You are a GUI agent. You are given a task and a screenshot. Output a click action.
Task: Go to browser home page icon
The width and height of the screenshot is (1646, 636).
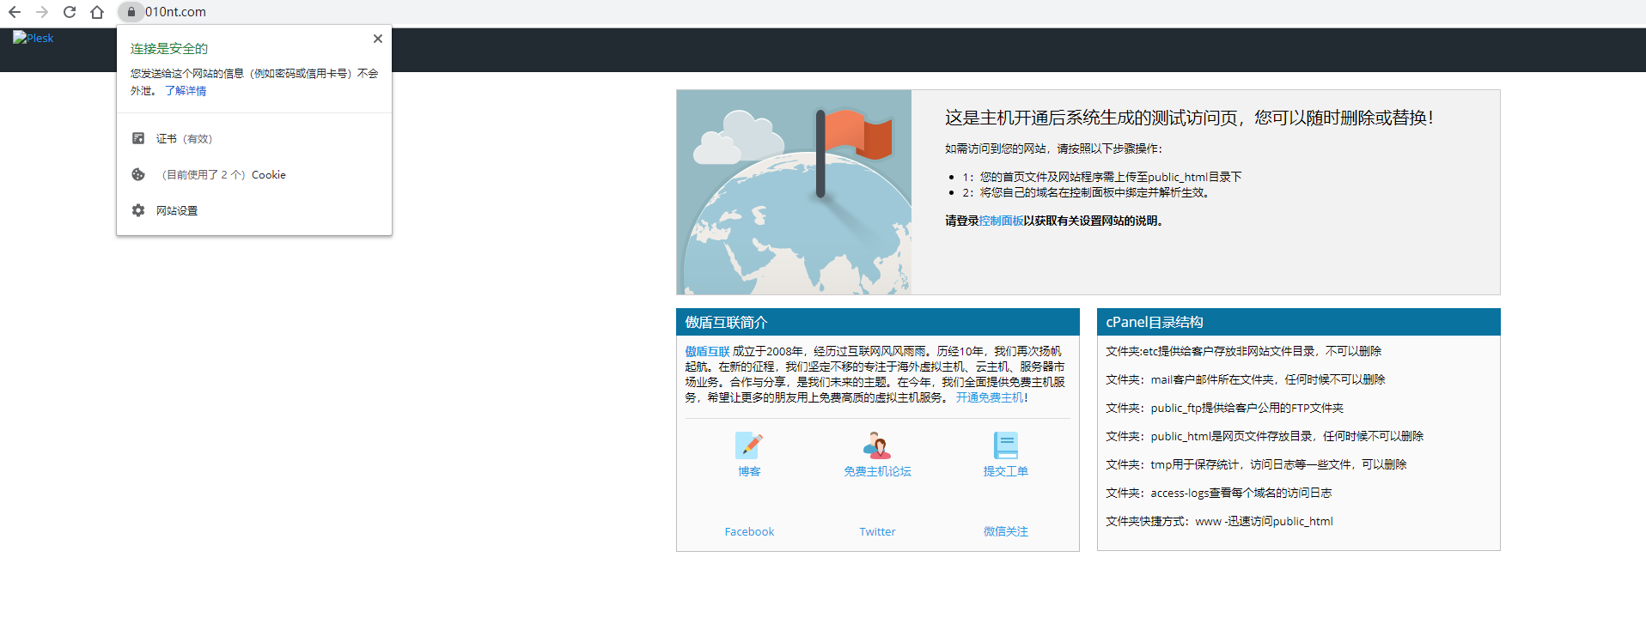[97, 12]
